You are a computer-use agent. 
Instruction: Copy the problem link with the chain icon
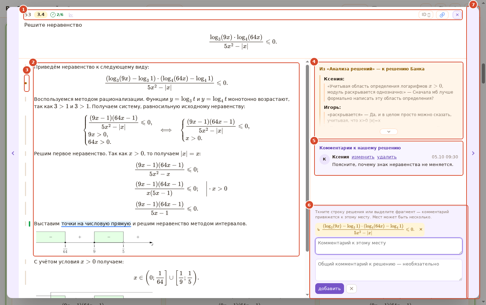442,15
